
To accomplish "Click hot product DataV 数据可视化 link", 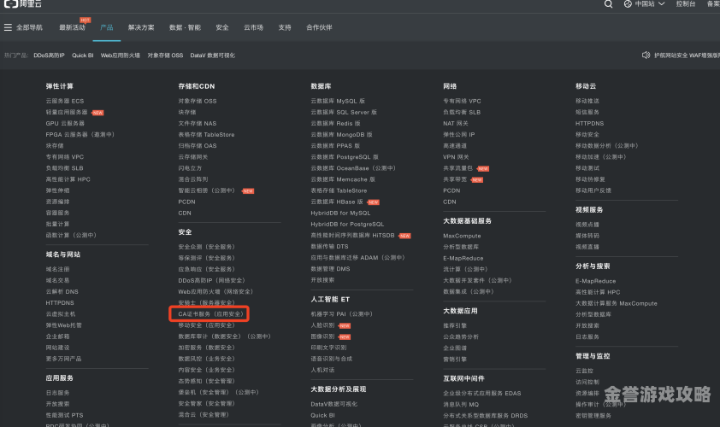I will tap(213, 56).
